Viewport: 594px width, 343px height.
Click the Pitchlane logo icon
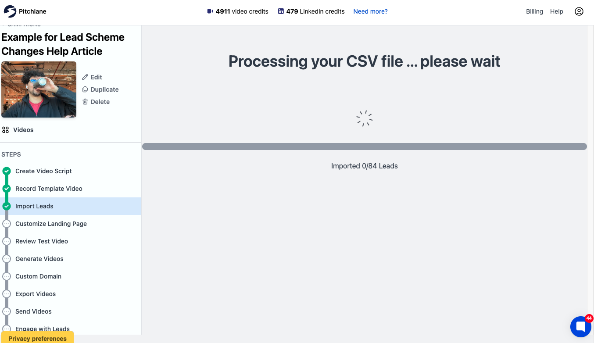pyautogui.click(x=10, y=11)
